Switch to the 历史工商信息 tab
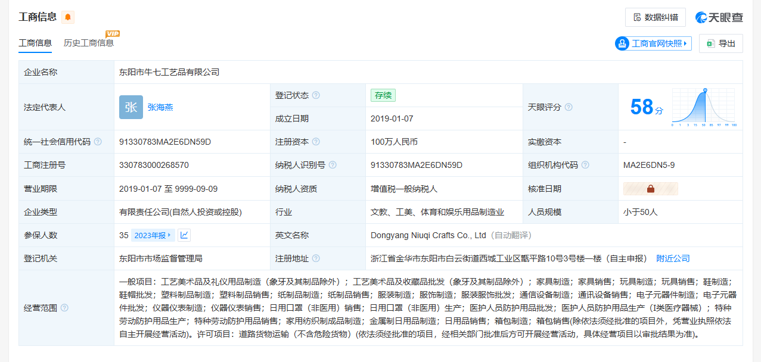This screenshot has height=362, width=761. [x=88, y=43]
